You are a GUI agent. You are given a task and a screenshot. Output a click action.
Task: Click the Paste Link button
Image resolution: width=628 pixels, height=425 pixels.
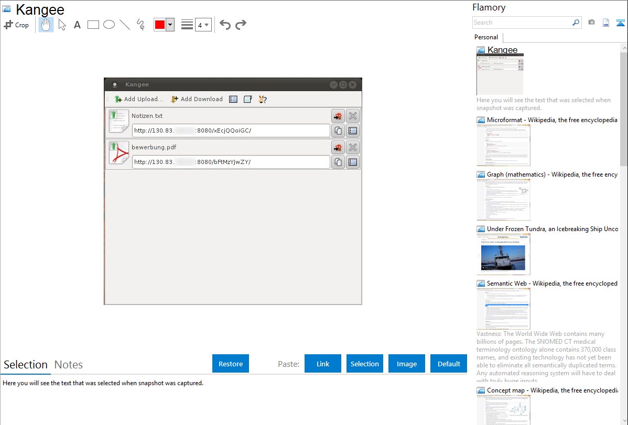pos(323,364)
